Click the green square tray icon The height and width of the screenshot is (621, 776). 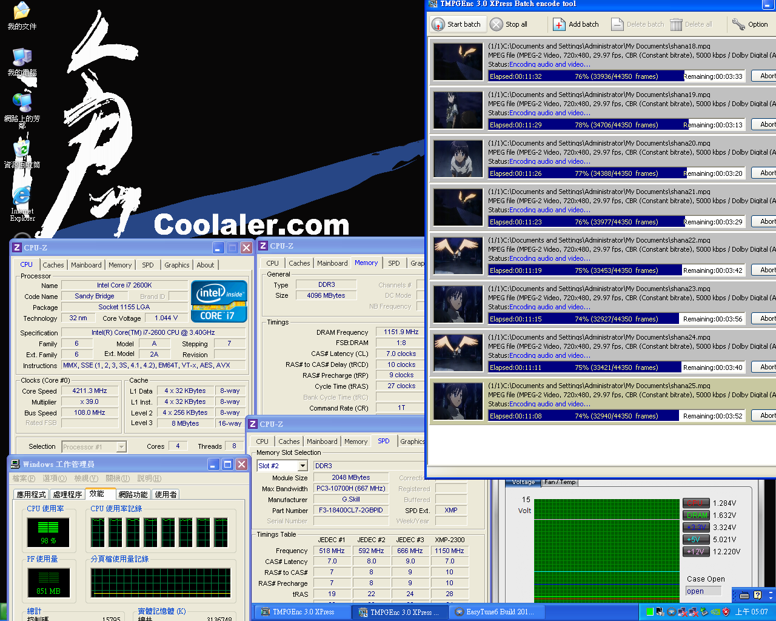pyautogui.click(x=650, y=612)
